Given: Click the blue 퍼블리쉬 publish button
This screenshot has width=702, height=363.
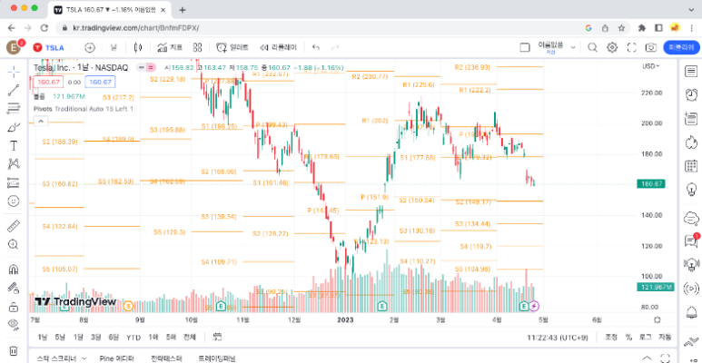Looking at the screenshot, I should coord(681,47).
